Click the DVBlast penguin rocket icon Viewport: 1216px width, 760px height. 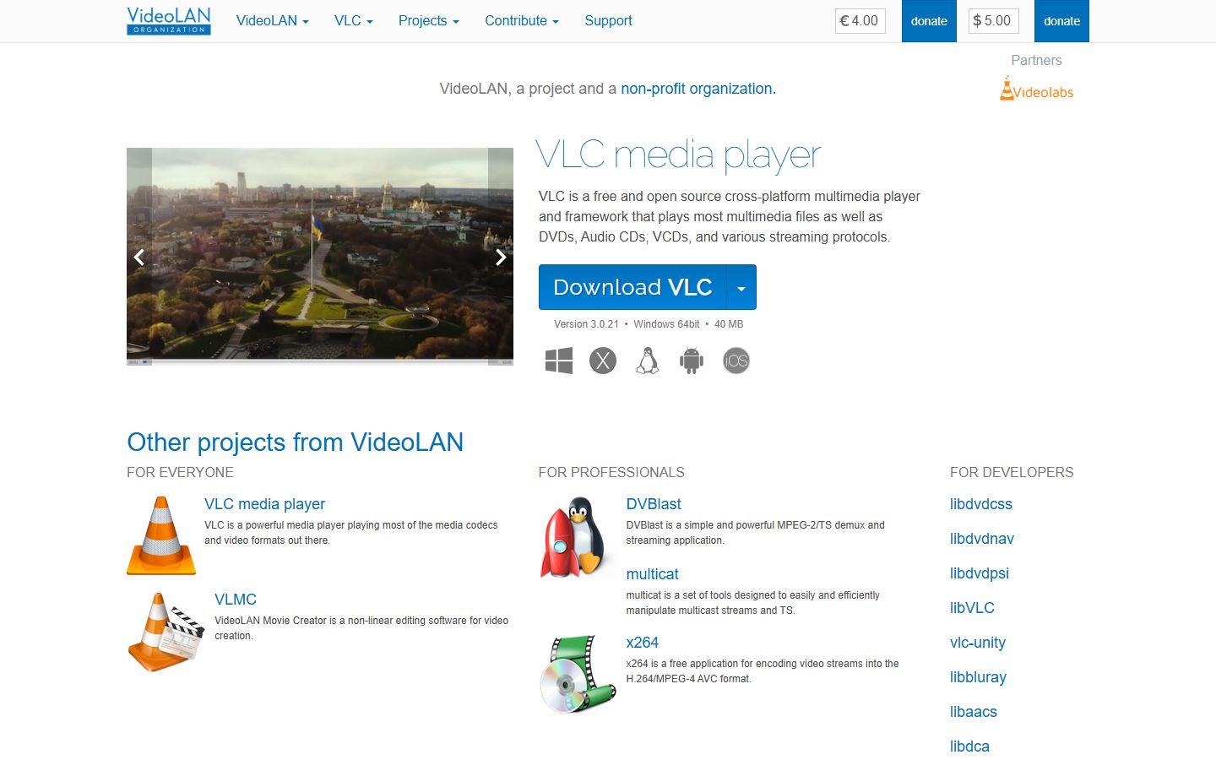click(577, 536)
